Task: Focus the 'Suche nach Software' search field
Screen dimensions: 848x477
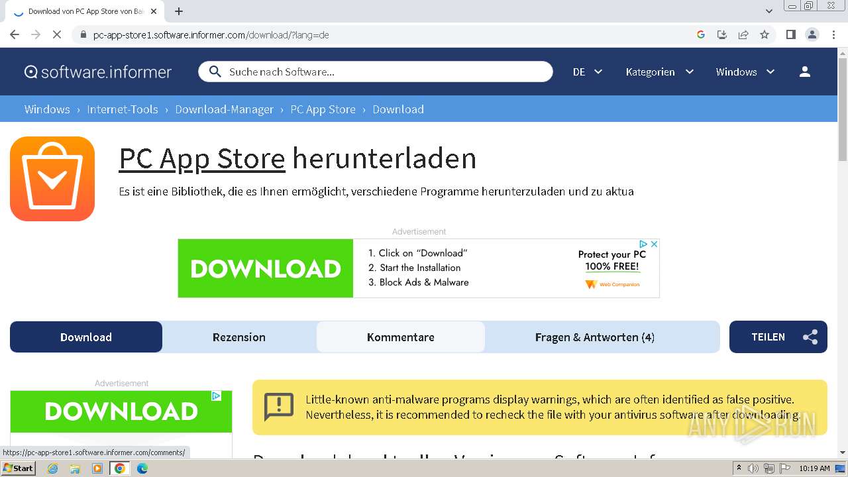Action: 375,72
